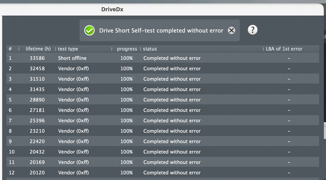The height and width of the screenshot is (180, 326).
Task: Select lifetime value 27181
Action: tap(37, 110)
